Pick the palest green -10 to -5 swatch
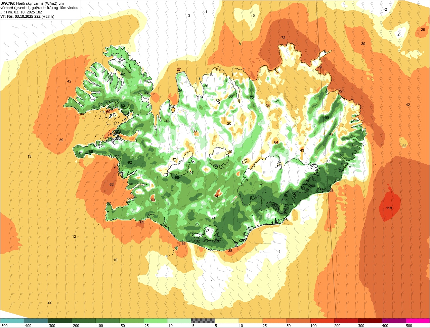The width and height of the screenshot is (430, 328). coord(179,321)
